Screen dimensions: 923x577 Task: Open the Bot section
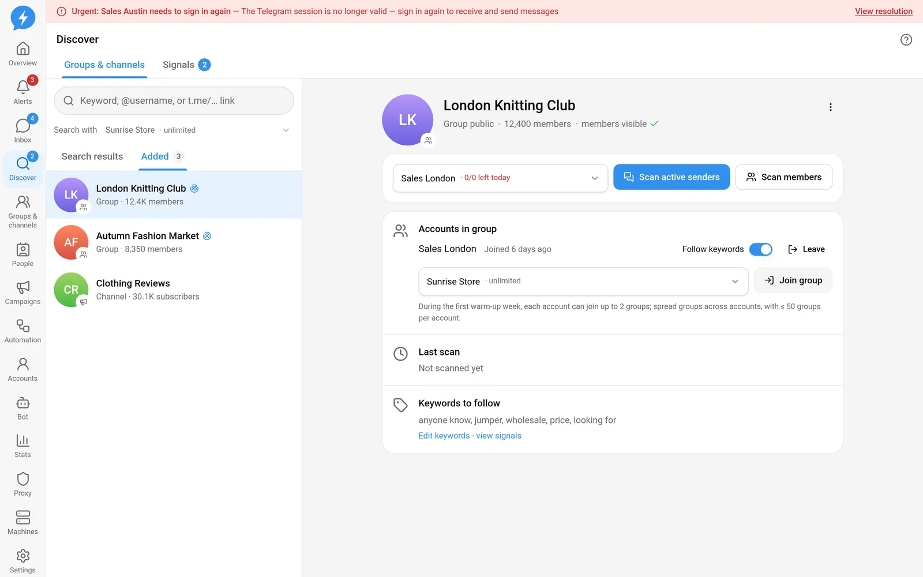(x=22, y=408)
